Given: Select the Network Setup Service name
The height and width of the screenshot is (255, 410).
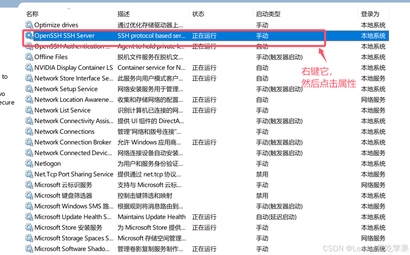Looking at the screenshot, I should 66,89.
